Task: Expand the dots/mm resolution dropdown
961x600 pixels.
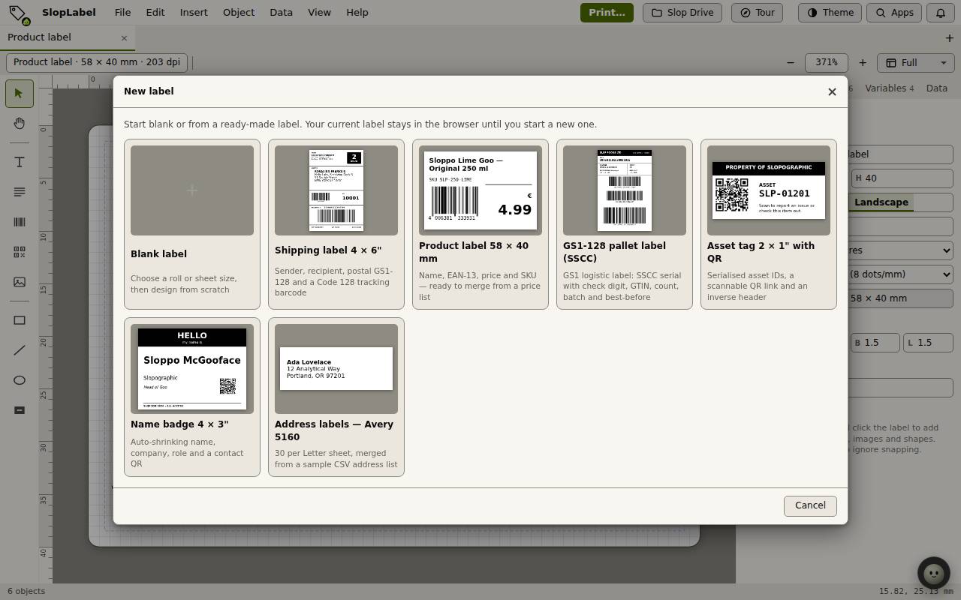Action: (x=900, y=274)
